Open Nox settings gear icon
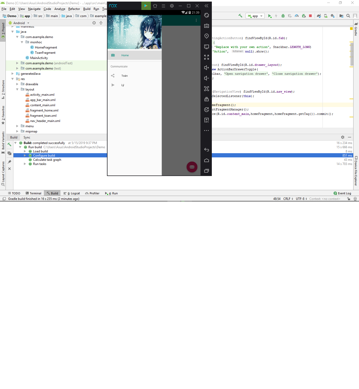The image size is (359, 389). tap(172, 6)
